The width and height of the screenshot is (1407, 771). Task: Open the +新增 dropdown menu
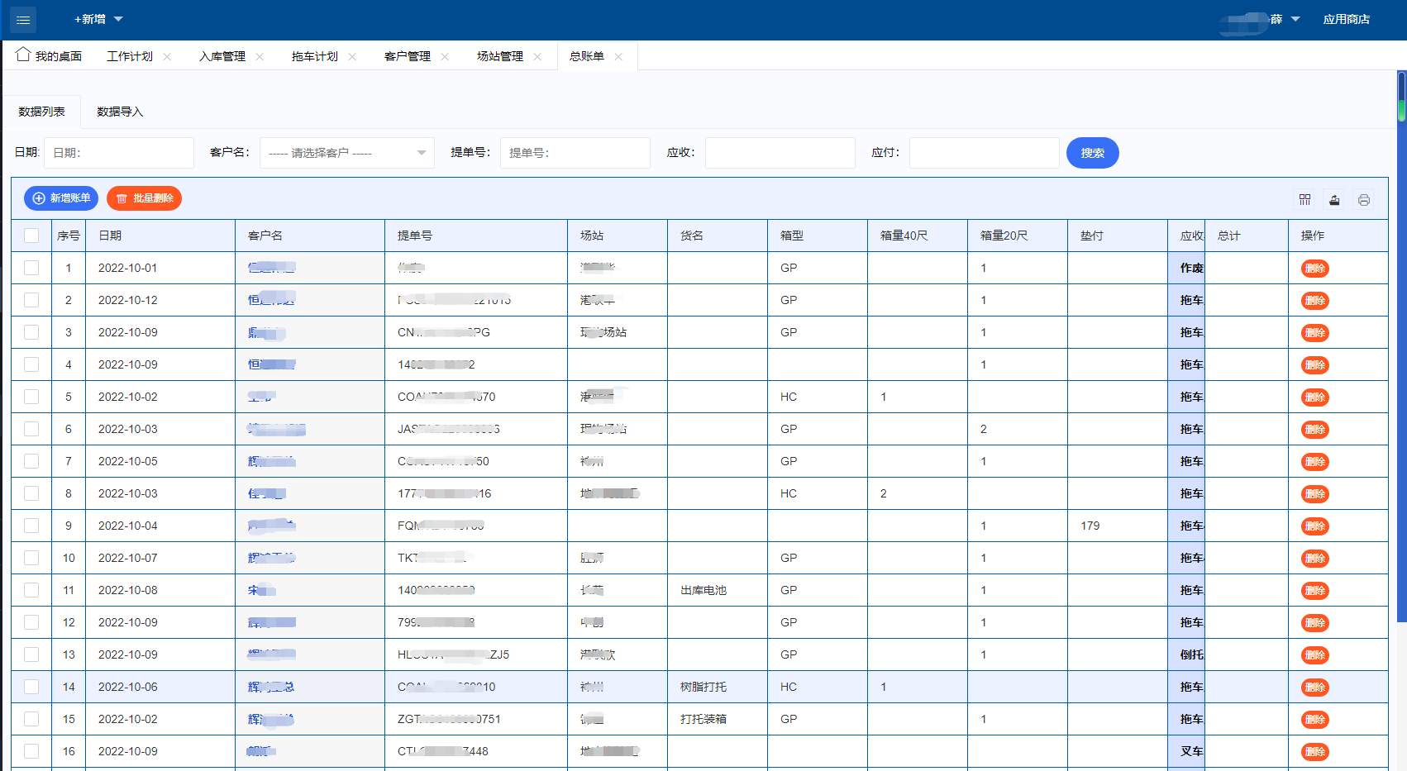[x=98, y=19]
